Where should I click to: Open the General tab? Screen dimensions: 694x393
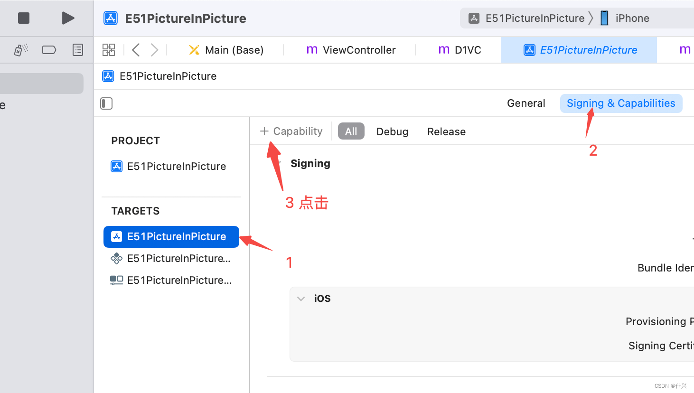(526, 103)
